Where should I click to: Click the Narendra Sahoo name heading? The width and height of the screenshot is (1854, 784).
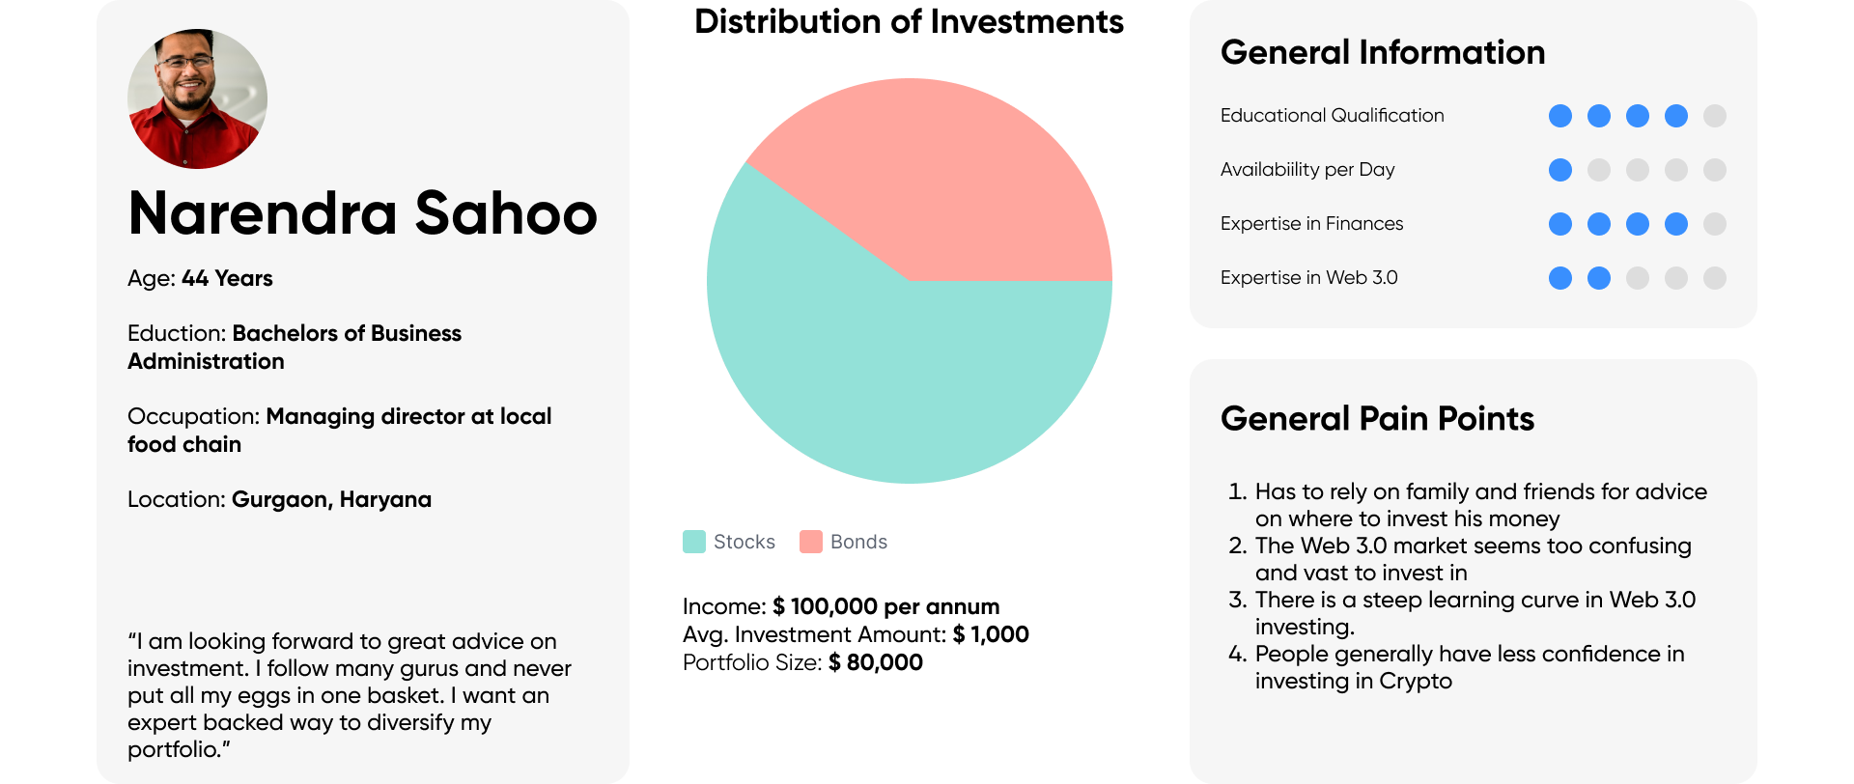pos(363,212)
